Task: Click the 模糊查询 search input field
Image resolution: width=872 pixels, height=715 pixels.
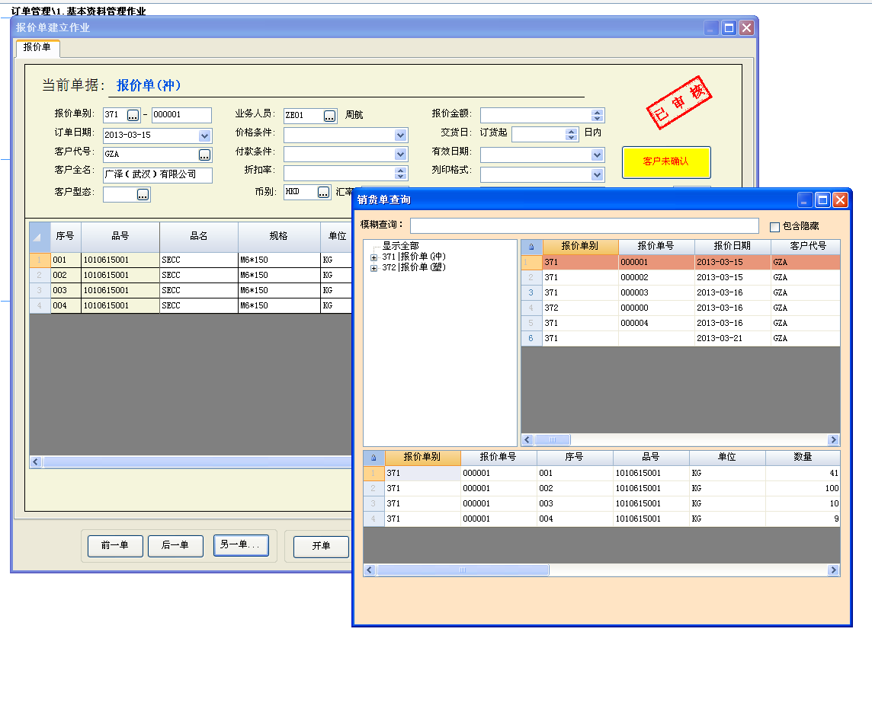Action: [584, 225]
